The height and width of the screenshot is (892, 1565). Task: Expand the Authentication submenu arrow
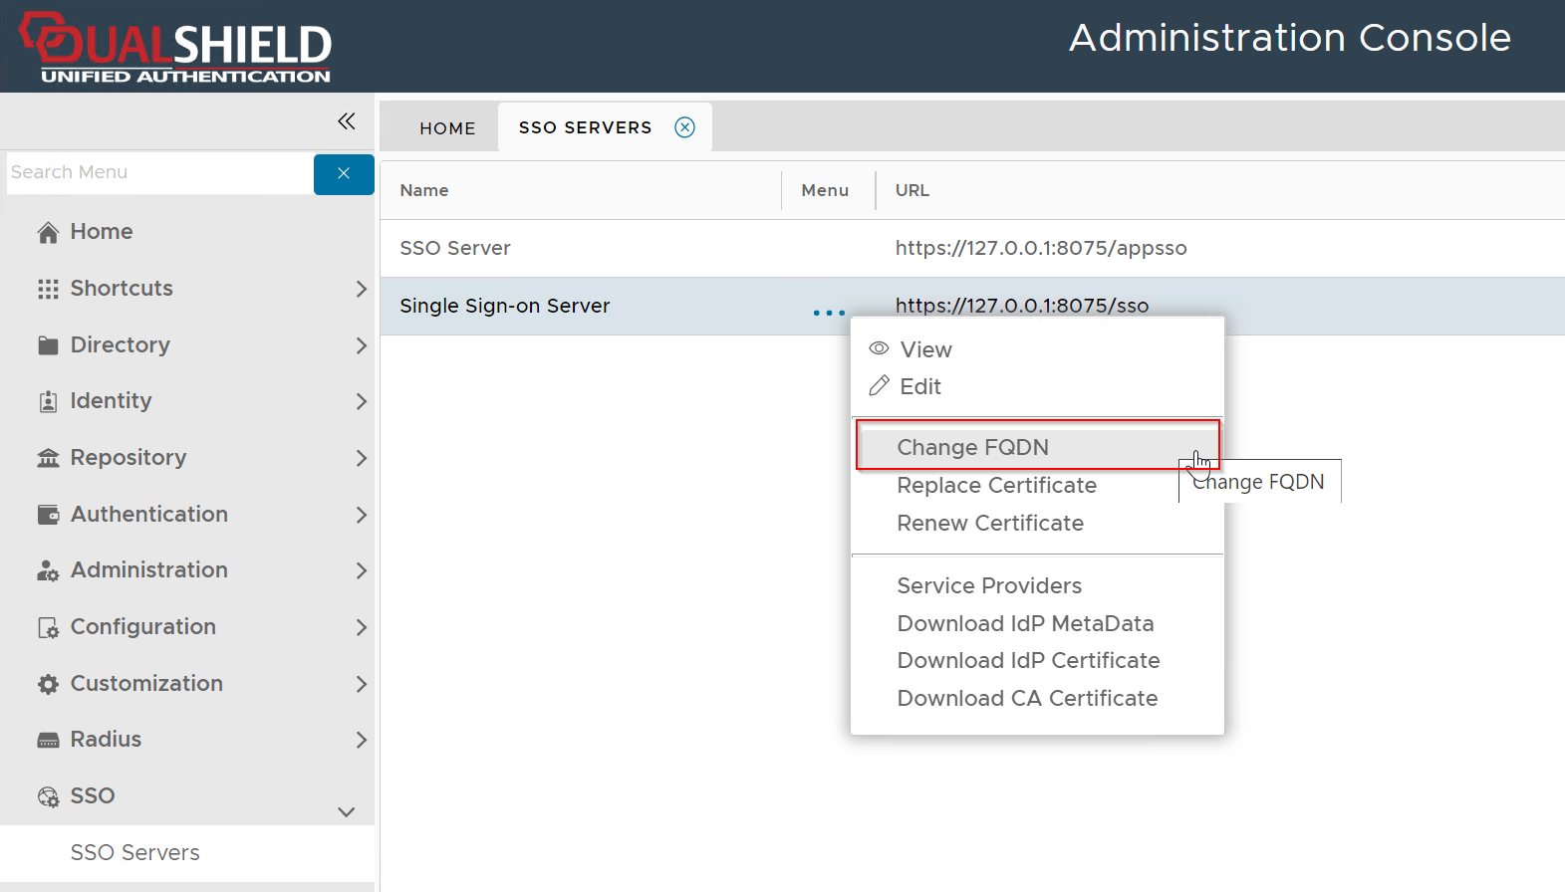pos(361,515)
